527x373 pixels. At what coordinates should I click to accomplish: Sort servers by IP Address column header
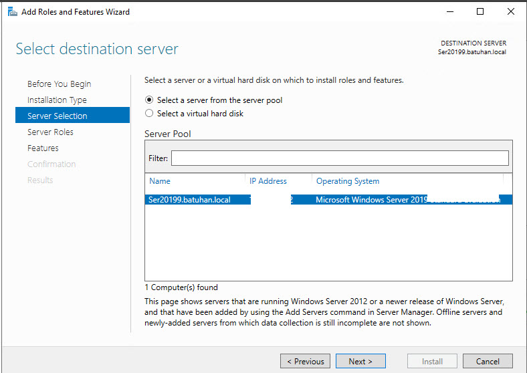tap(268, 181)
